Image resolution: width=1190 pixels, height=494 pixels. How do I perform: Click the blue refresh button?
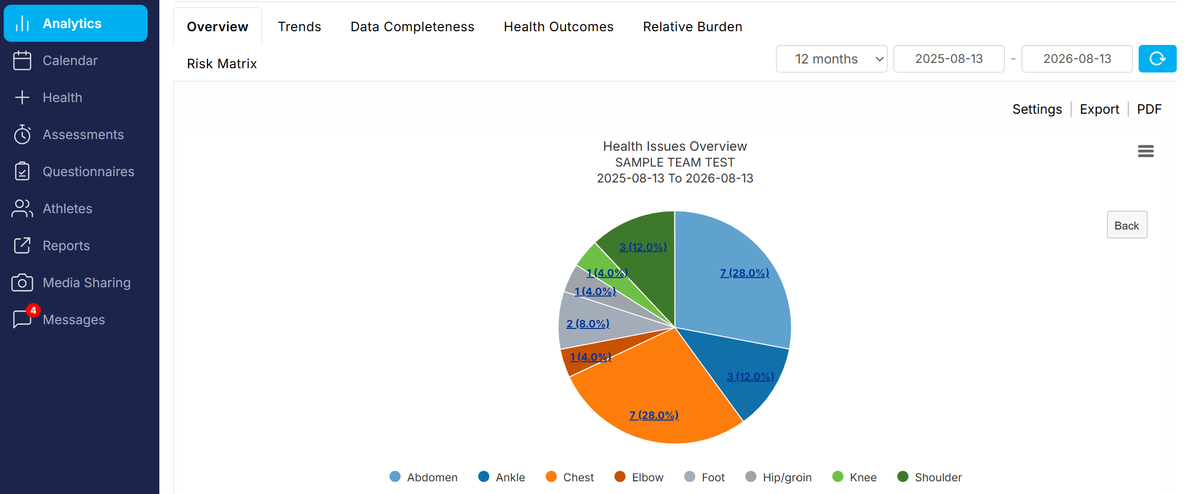[1157, 59]
